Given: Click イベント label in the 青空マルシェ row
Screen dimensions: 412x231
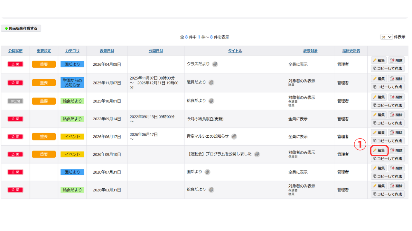Looking at the screenshot, I should point(72,136).
